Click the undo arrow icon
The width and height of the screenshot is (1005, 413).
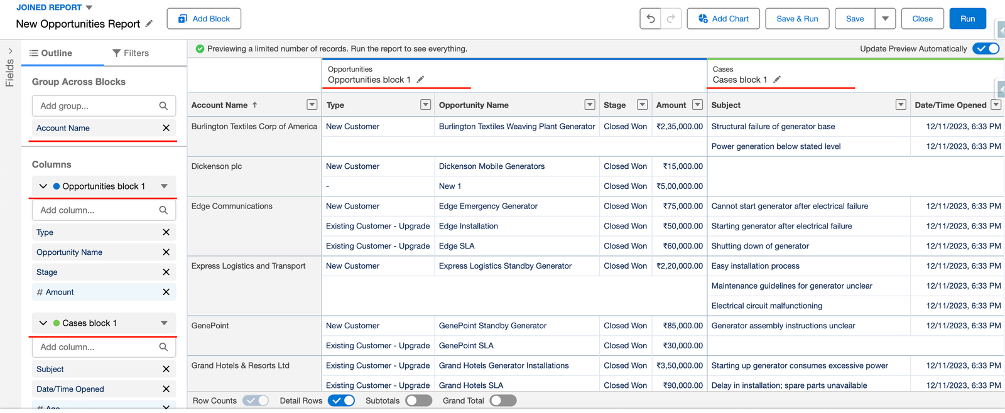point(651,19)
